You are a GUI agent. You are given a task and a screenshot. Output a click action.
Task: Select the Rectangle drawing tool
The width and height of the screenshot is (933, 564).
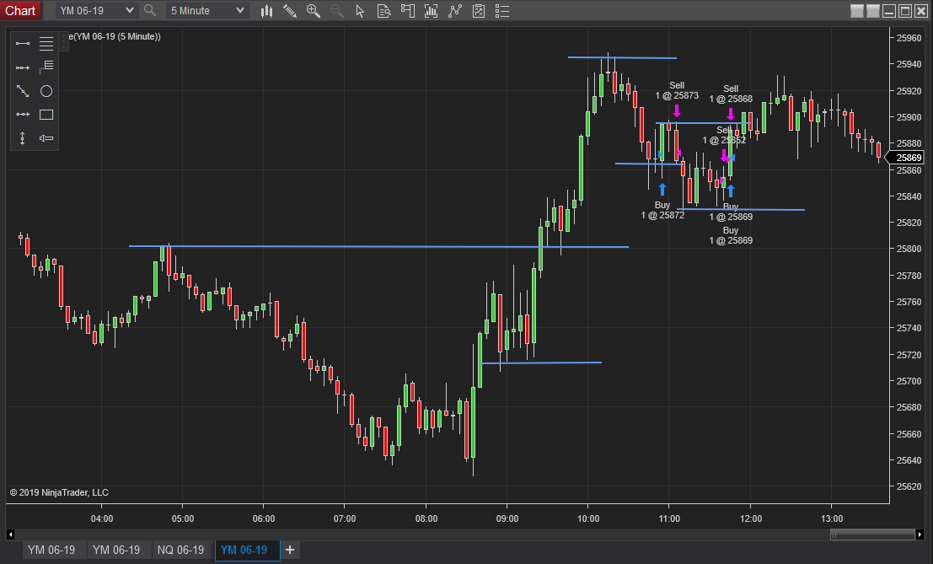coord(46,114)
